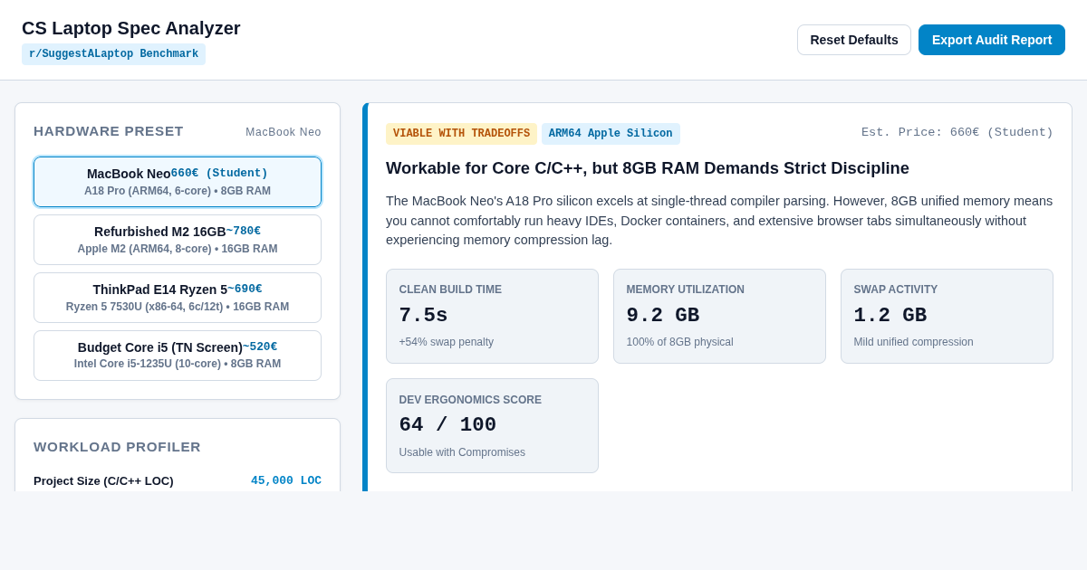Click the 45,000 LOC project size value
This screenshot has height=570, width=1087.
coord(286,480)
